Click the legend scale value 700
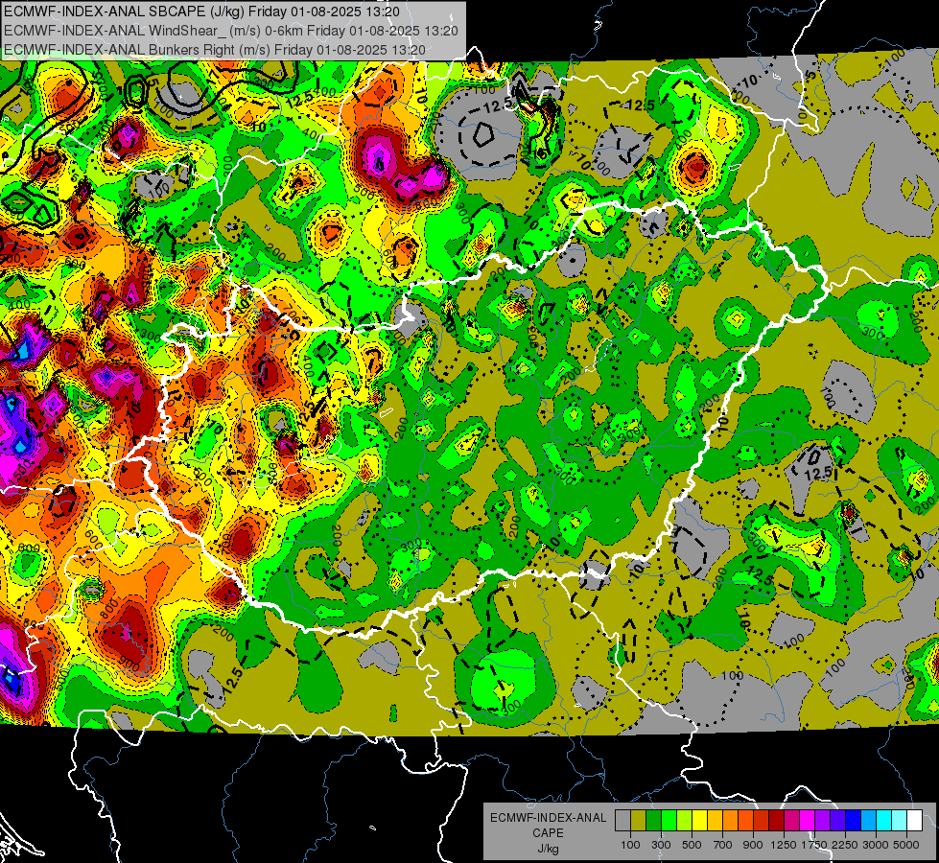 pyautogui.click(x=723, y=845)
